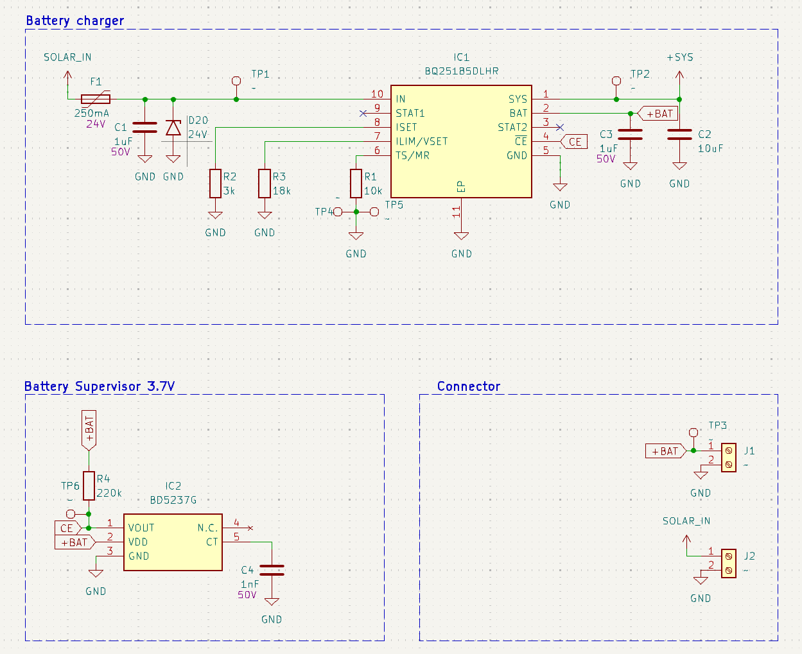Click the SOLAR_IN power label at top left
Image resolution: width=802 pixels, height=654 pixels.
coord(67,57)
